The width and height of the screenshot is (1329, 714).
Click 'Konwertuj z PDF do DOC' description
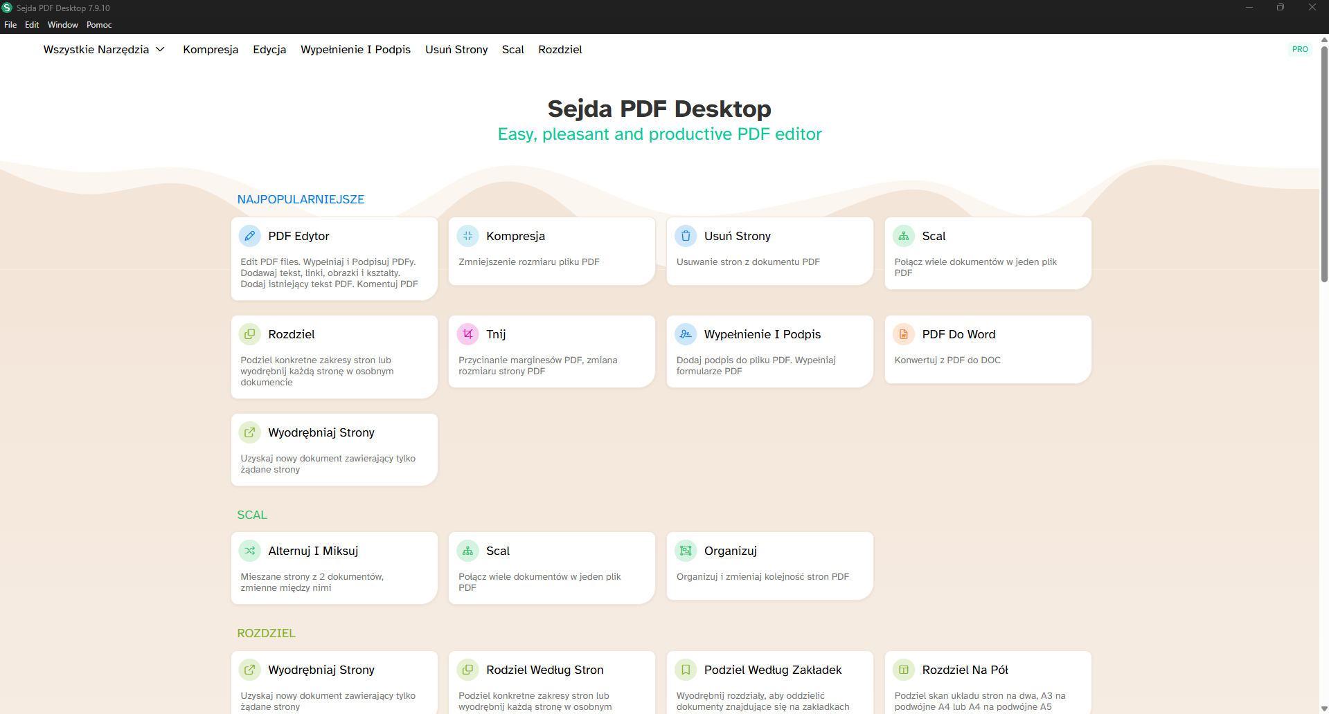pos(947,360)
